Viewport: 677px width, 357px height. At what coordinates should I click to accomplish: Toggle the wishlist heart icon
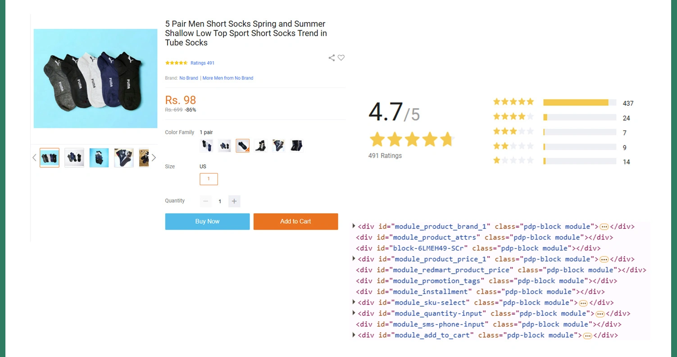[341, 58]
